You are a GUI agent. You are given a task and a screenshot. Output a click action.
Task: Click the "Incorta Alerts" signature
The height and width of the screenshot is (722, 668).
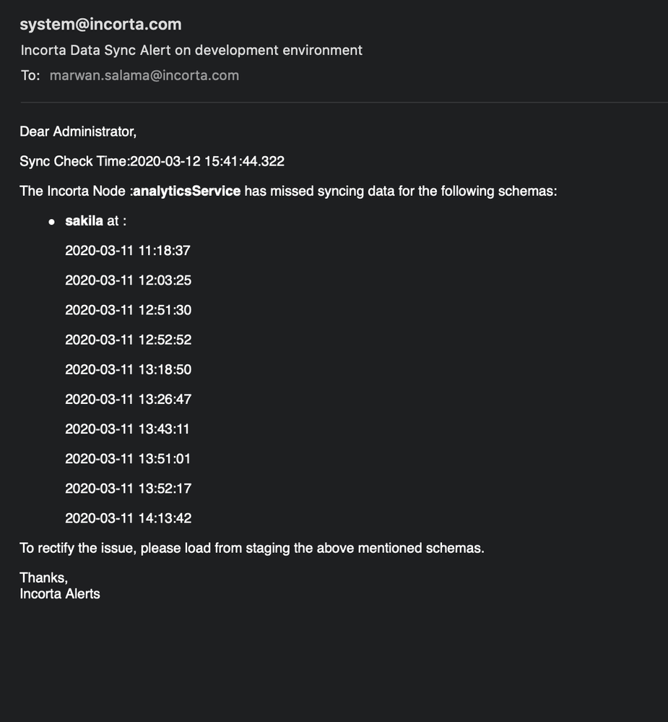(x=60, y=594)
